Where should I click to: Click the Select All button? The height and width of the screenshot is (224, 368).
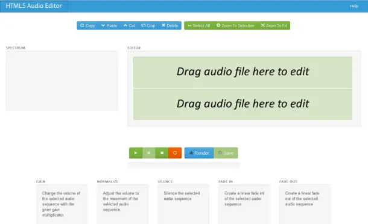coord(199,25)
